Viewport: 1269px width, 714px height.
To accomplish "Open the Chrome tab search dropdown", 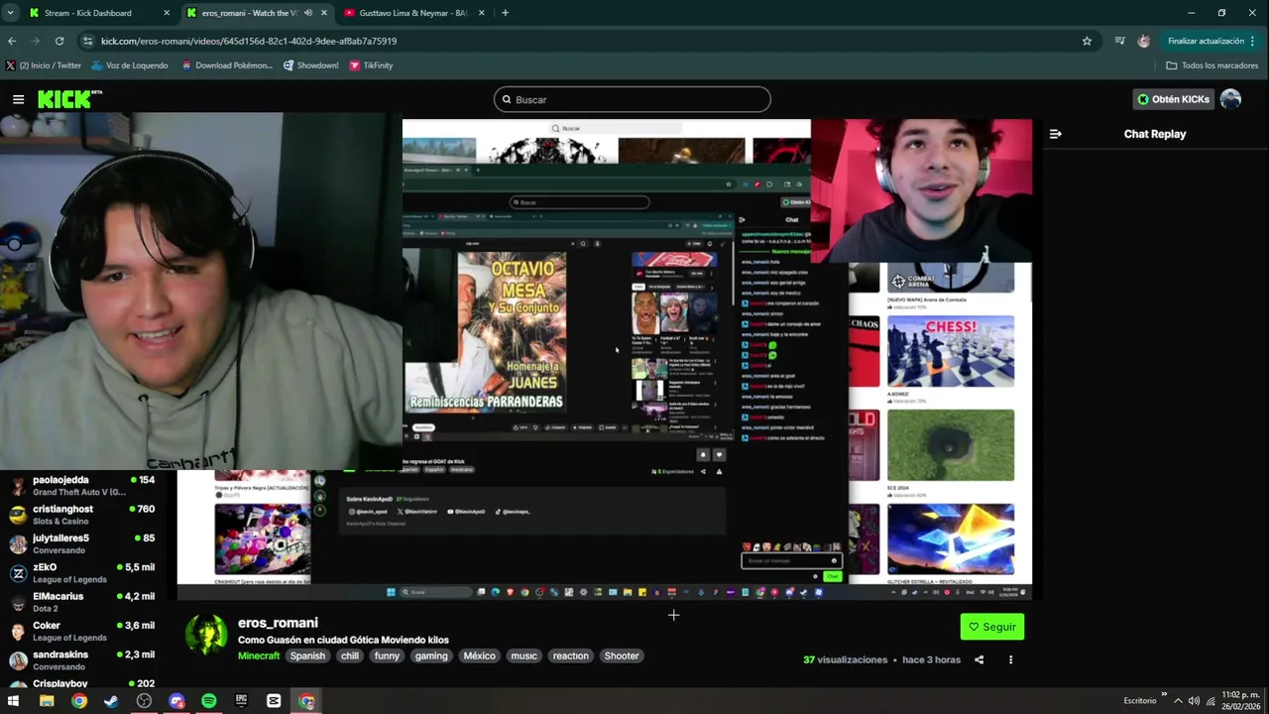I will point(10,13).
